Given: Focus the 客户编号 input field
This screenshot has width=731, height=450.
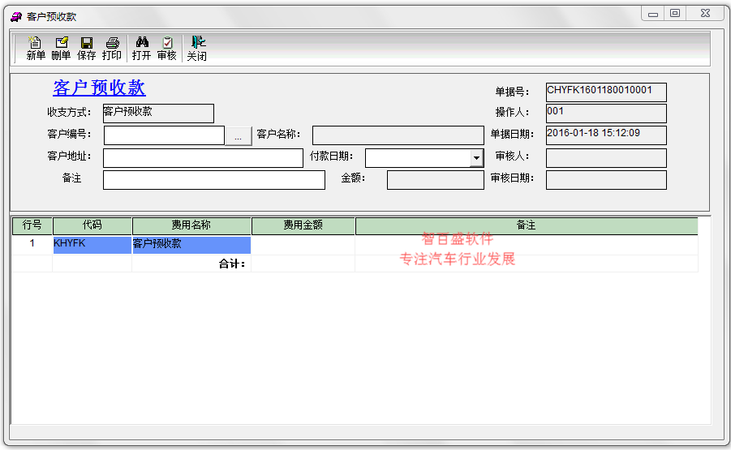Looking at the screenshot, I should pyautogui.click(x=164, y=135).
